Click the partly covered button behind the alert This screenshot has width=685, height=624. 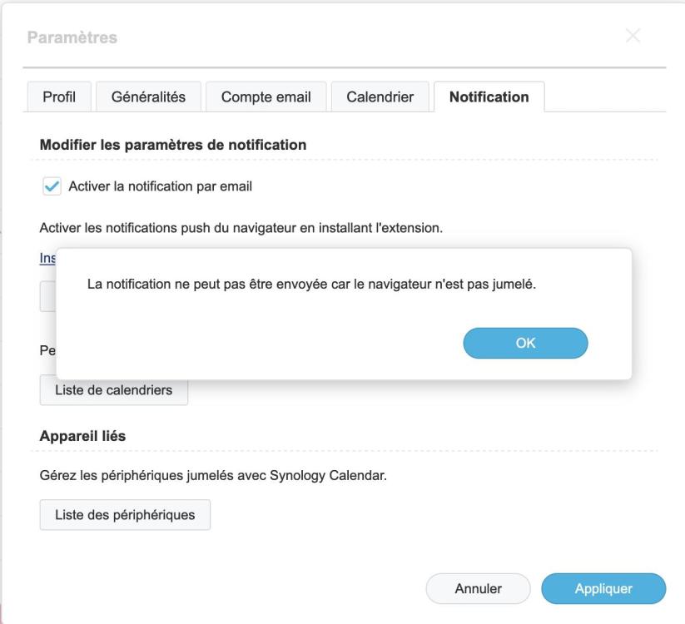(47, 297)
